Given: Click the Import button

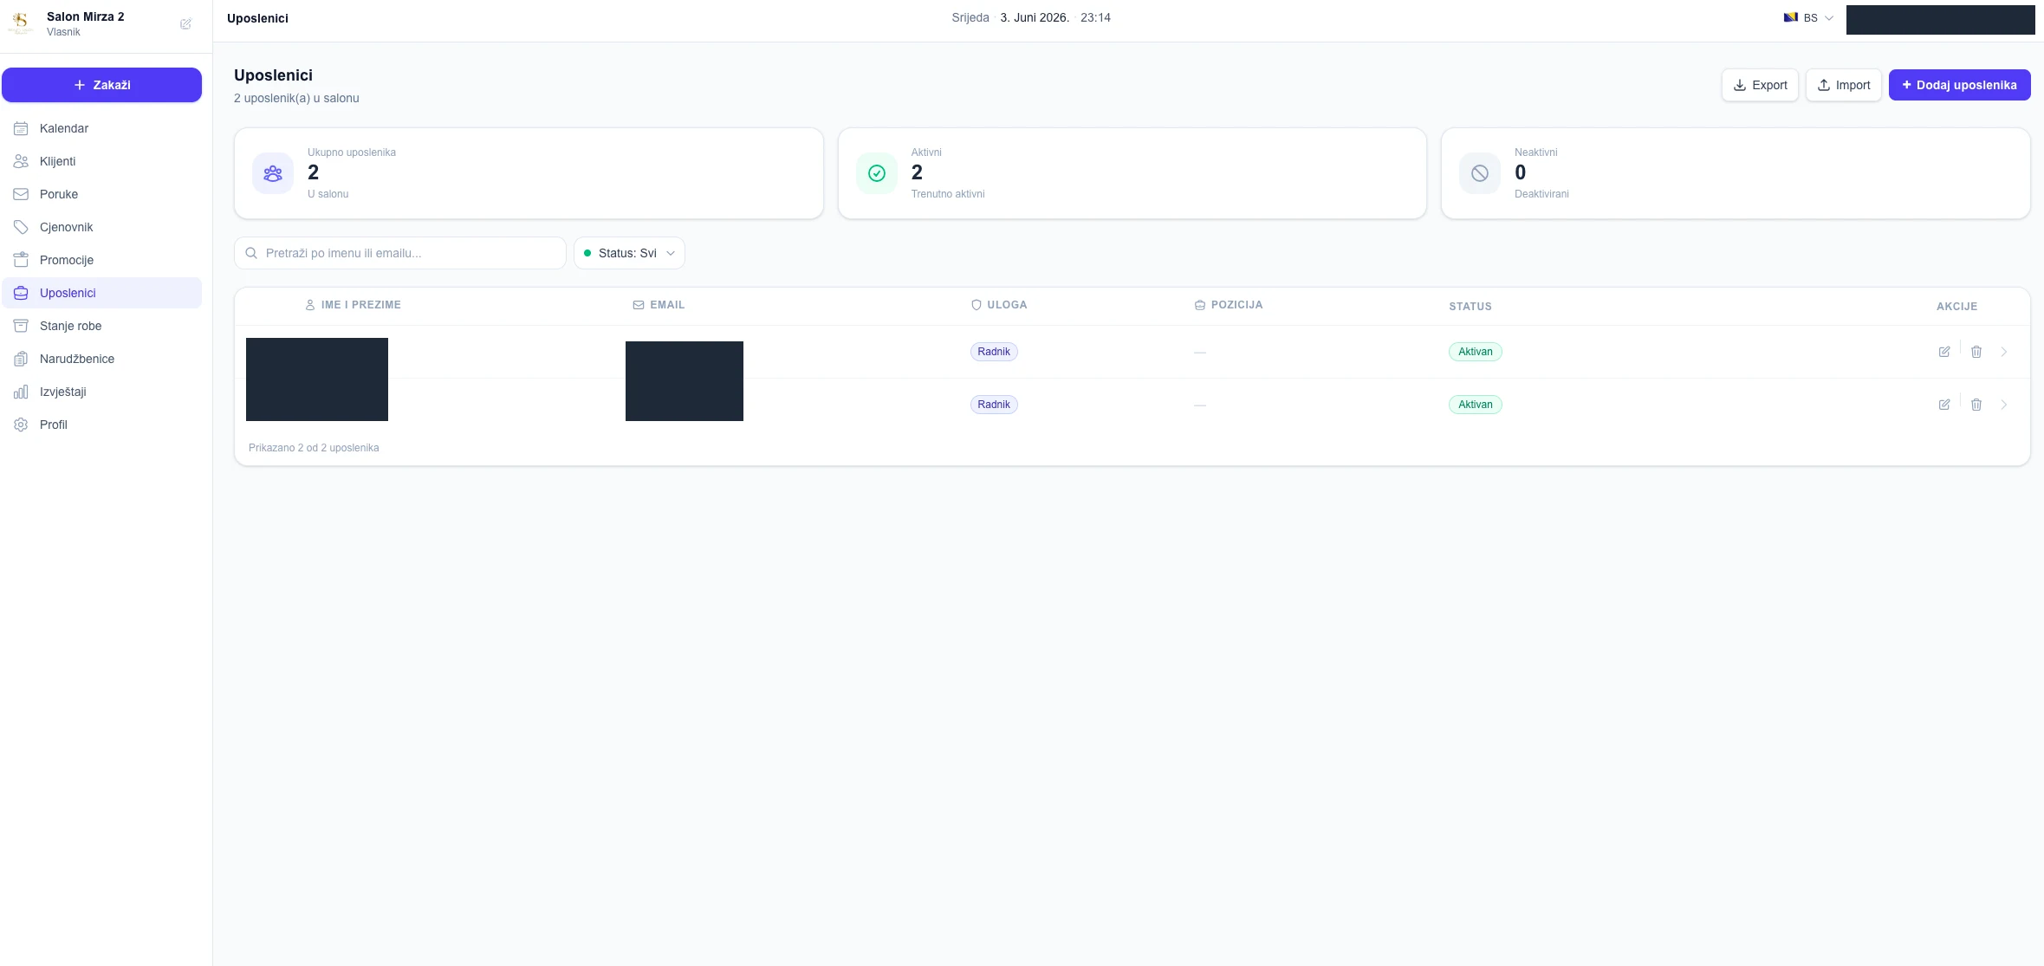Looking at the screenshot, I should click(1844, 85).
